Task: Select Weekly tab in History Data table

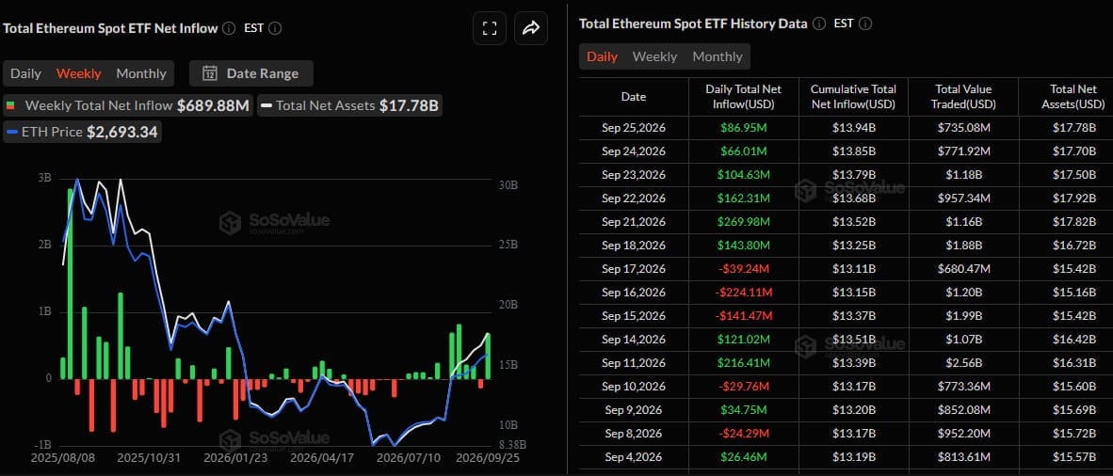Action: tap(654, 56)
